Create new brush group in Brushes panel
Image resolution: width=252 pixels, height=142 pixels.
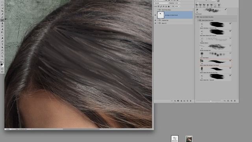[x=228, y=101]
